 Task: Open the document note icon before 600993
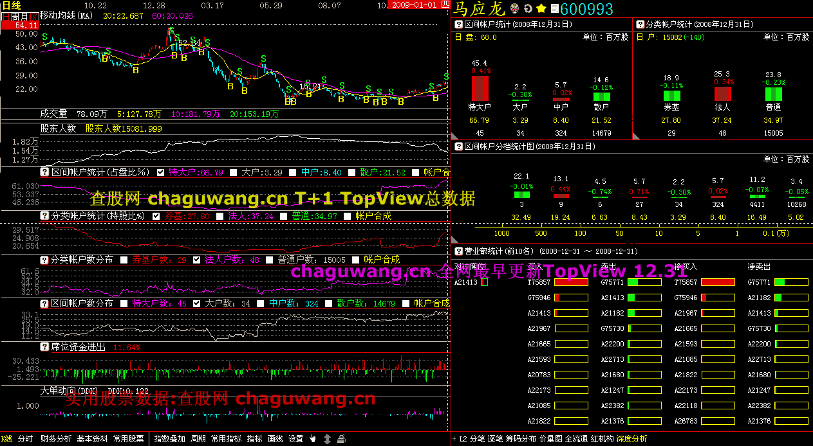pyautogui.click(x=554, y=8)
